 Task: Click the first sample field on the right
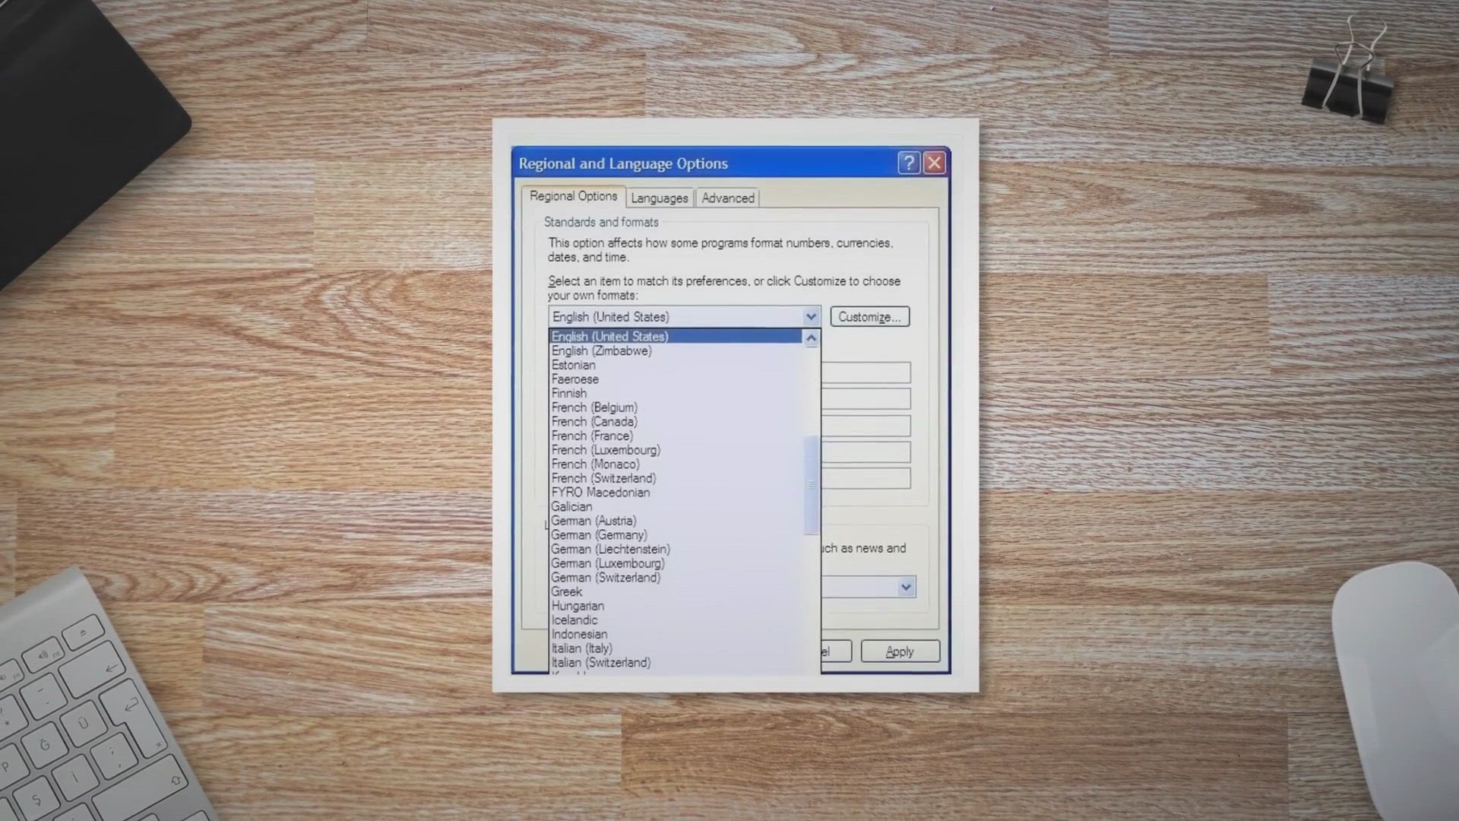[x=866, y=372]
